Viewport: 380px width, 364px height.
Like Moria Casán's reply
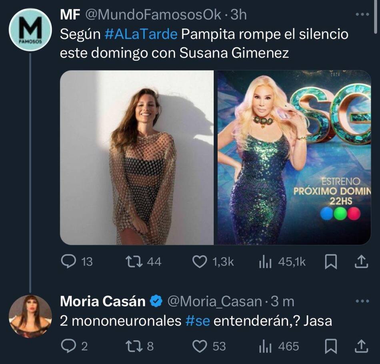[x=199, y=346]
